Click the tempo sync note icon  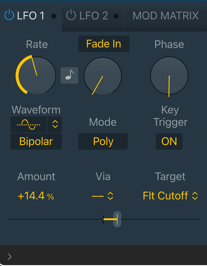(x=69, y=75)
